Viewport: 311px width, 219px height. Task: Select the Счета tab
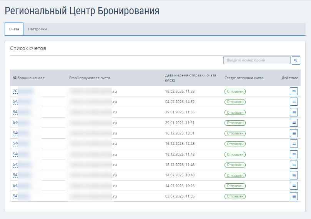14,29
